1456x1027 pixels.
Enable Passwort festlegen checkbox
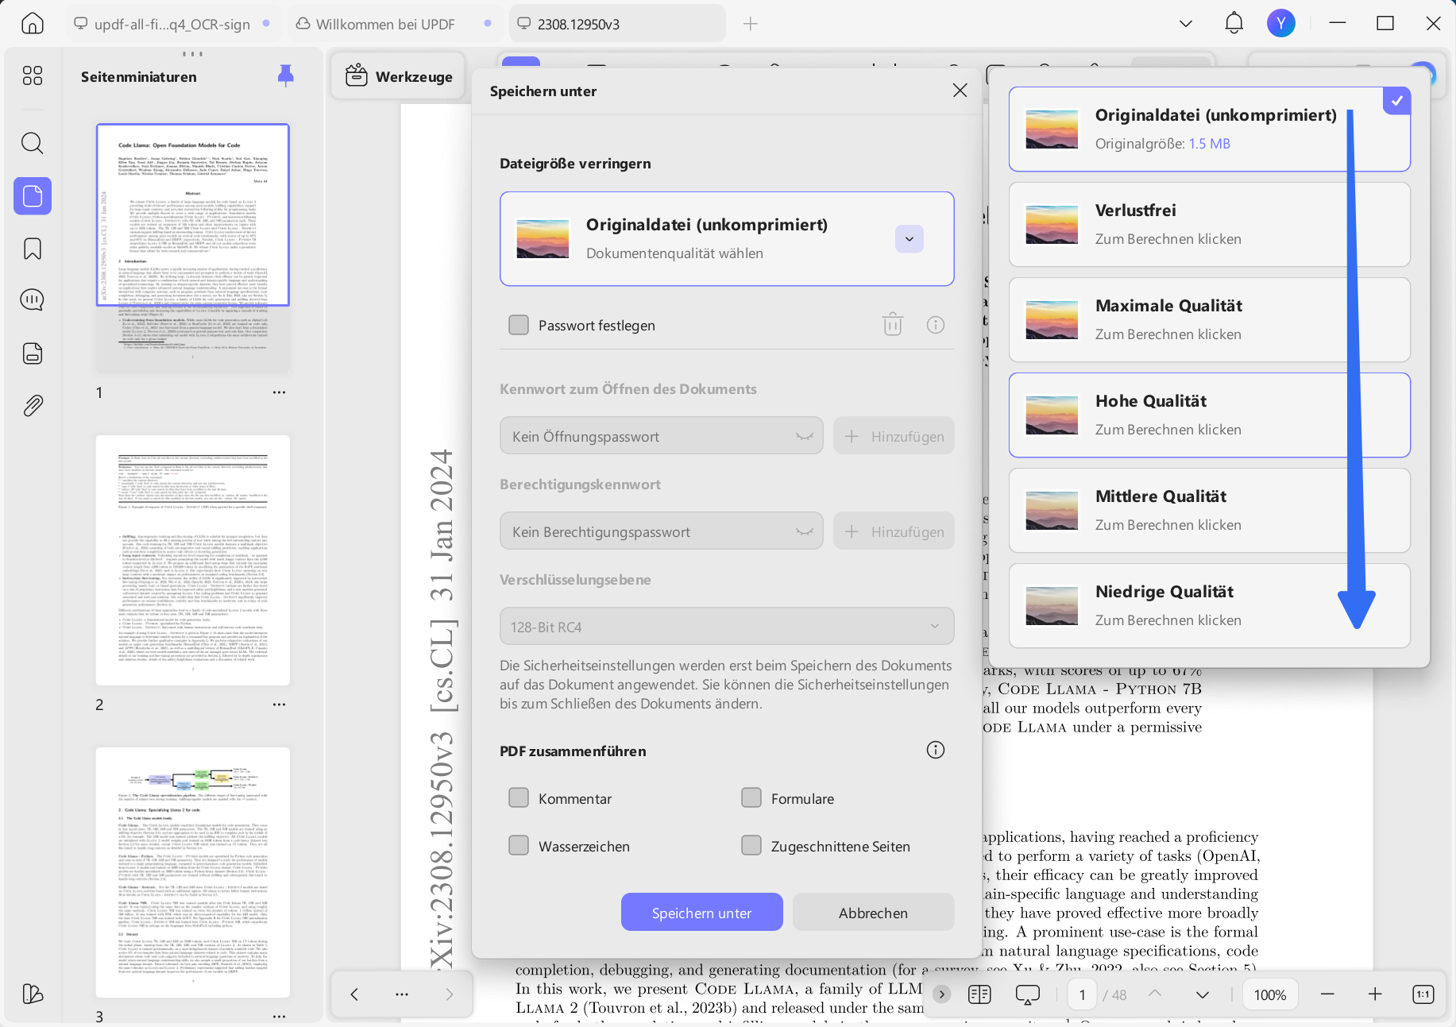point(519,325)
